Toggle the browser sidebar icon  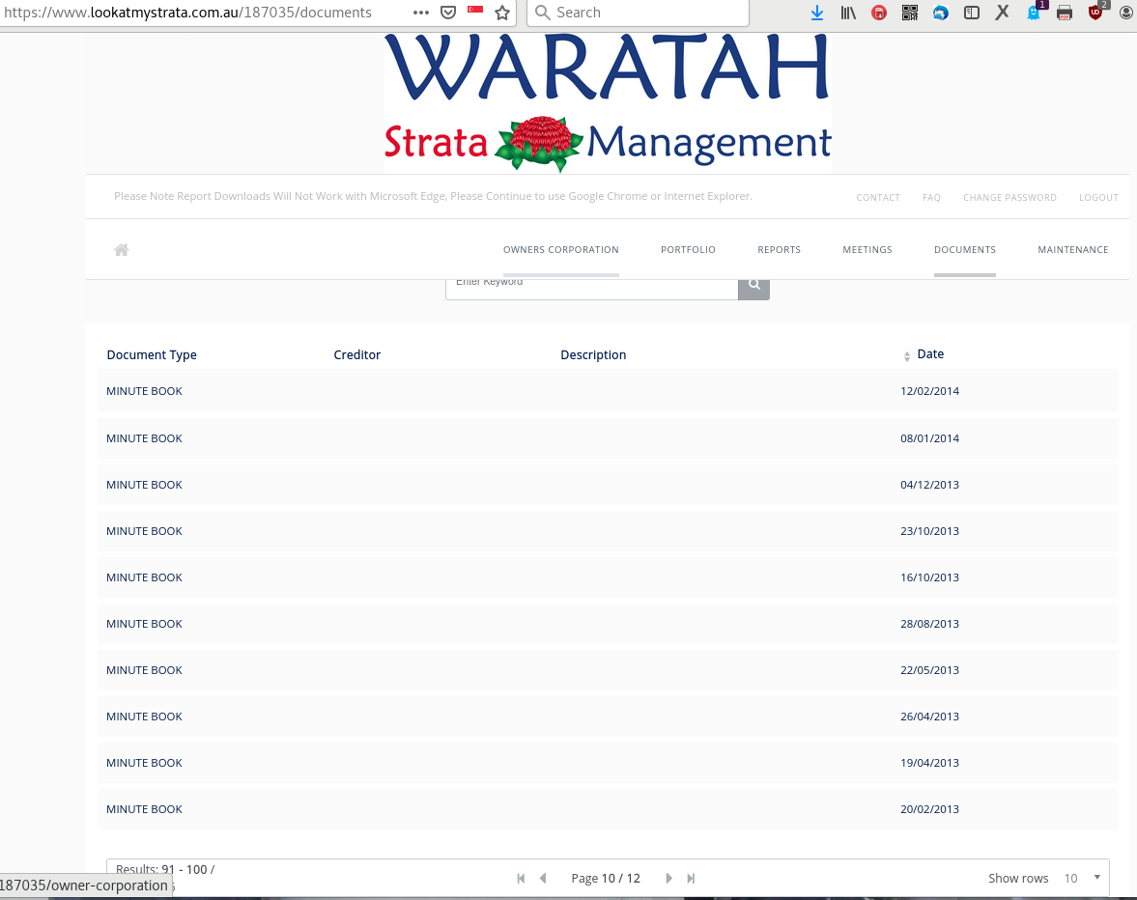tap(972, 13)
